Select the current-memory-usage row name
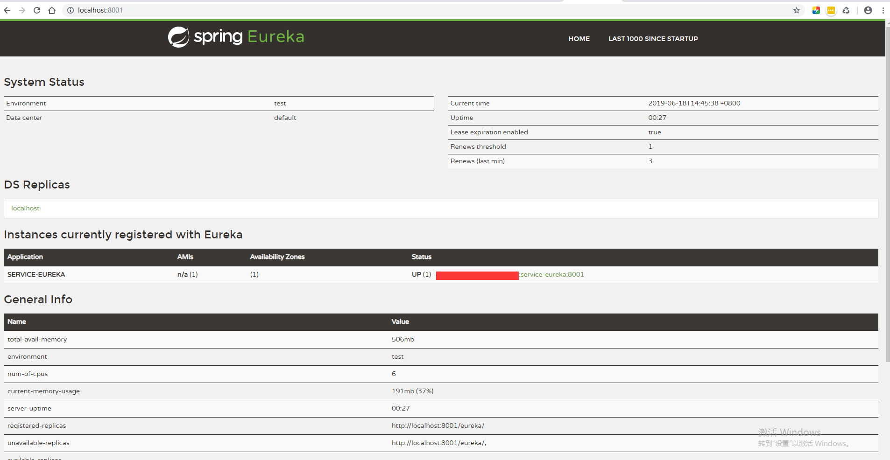Viewport: 890px width, 460px height. pyautogui.click(x=44, y=391)
